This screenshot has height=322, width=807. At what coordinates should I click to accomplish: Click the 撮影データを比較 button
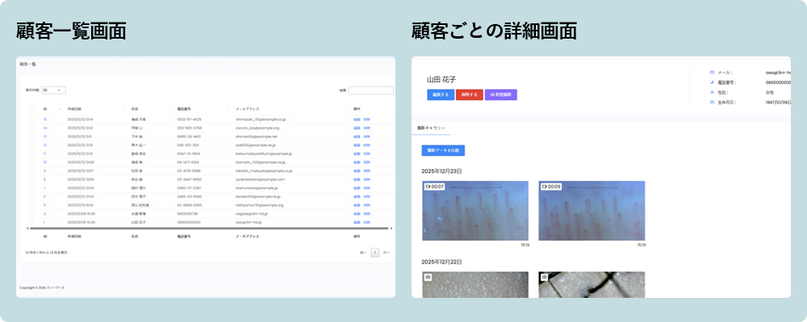443,151
